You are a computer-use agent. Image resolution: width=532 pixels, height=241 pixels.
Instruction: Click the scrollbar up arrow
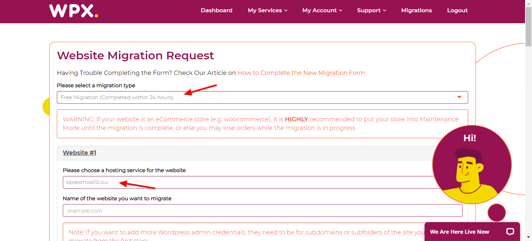tap(528, 3)
